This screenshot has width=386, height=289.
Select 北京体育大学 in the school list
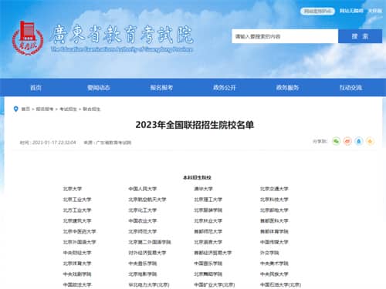point(77,264)
